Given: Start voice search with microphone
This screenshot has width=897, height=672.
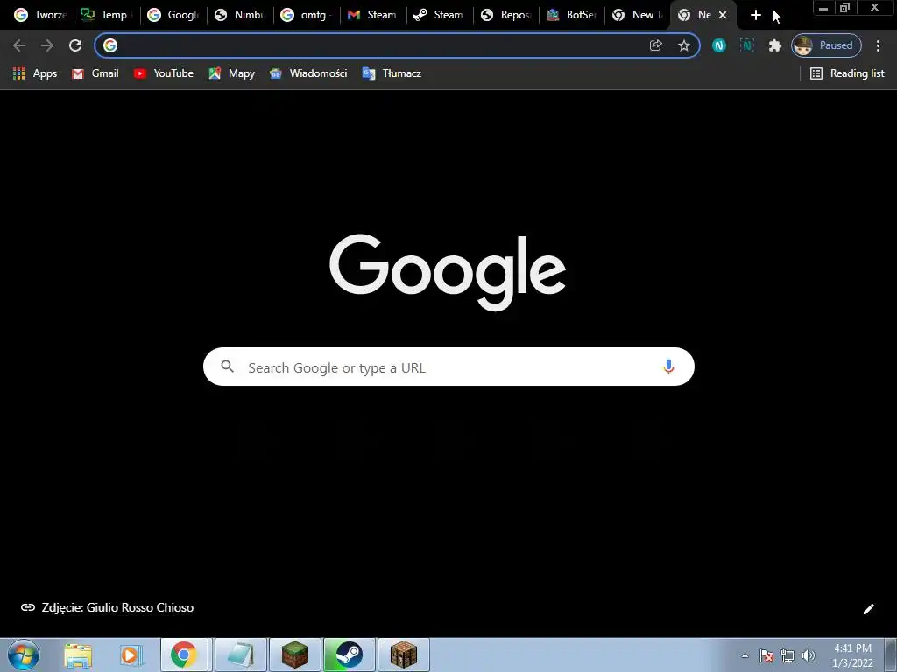Looking at the screenshot, I should pyautogui.click(x=668, y=367).
